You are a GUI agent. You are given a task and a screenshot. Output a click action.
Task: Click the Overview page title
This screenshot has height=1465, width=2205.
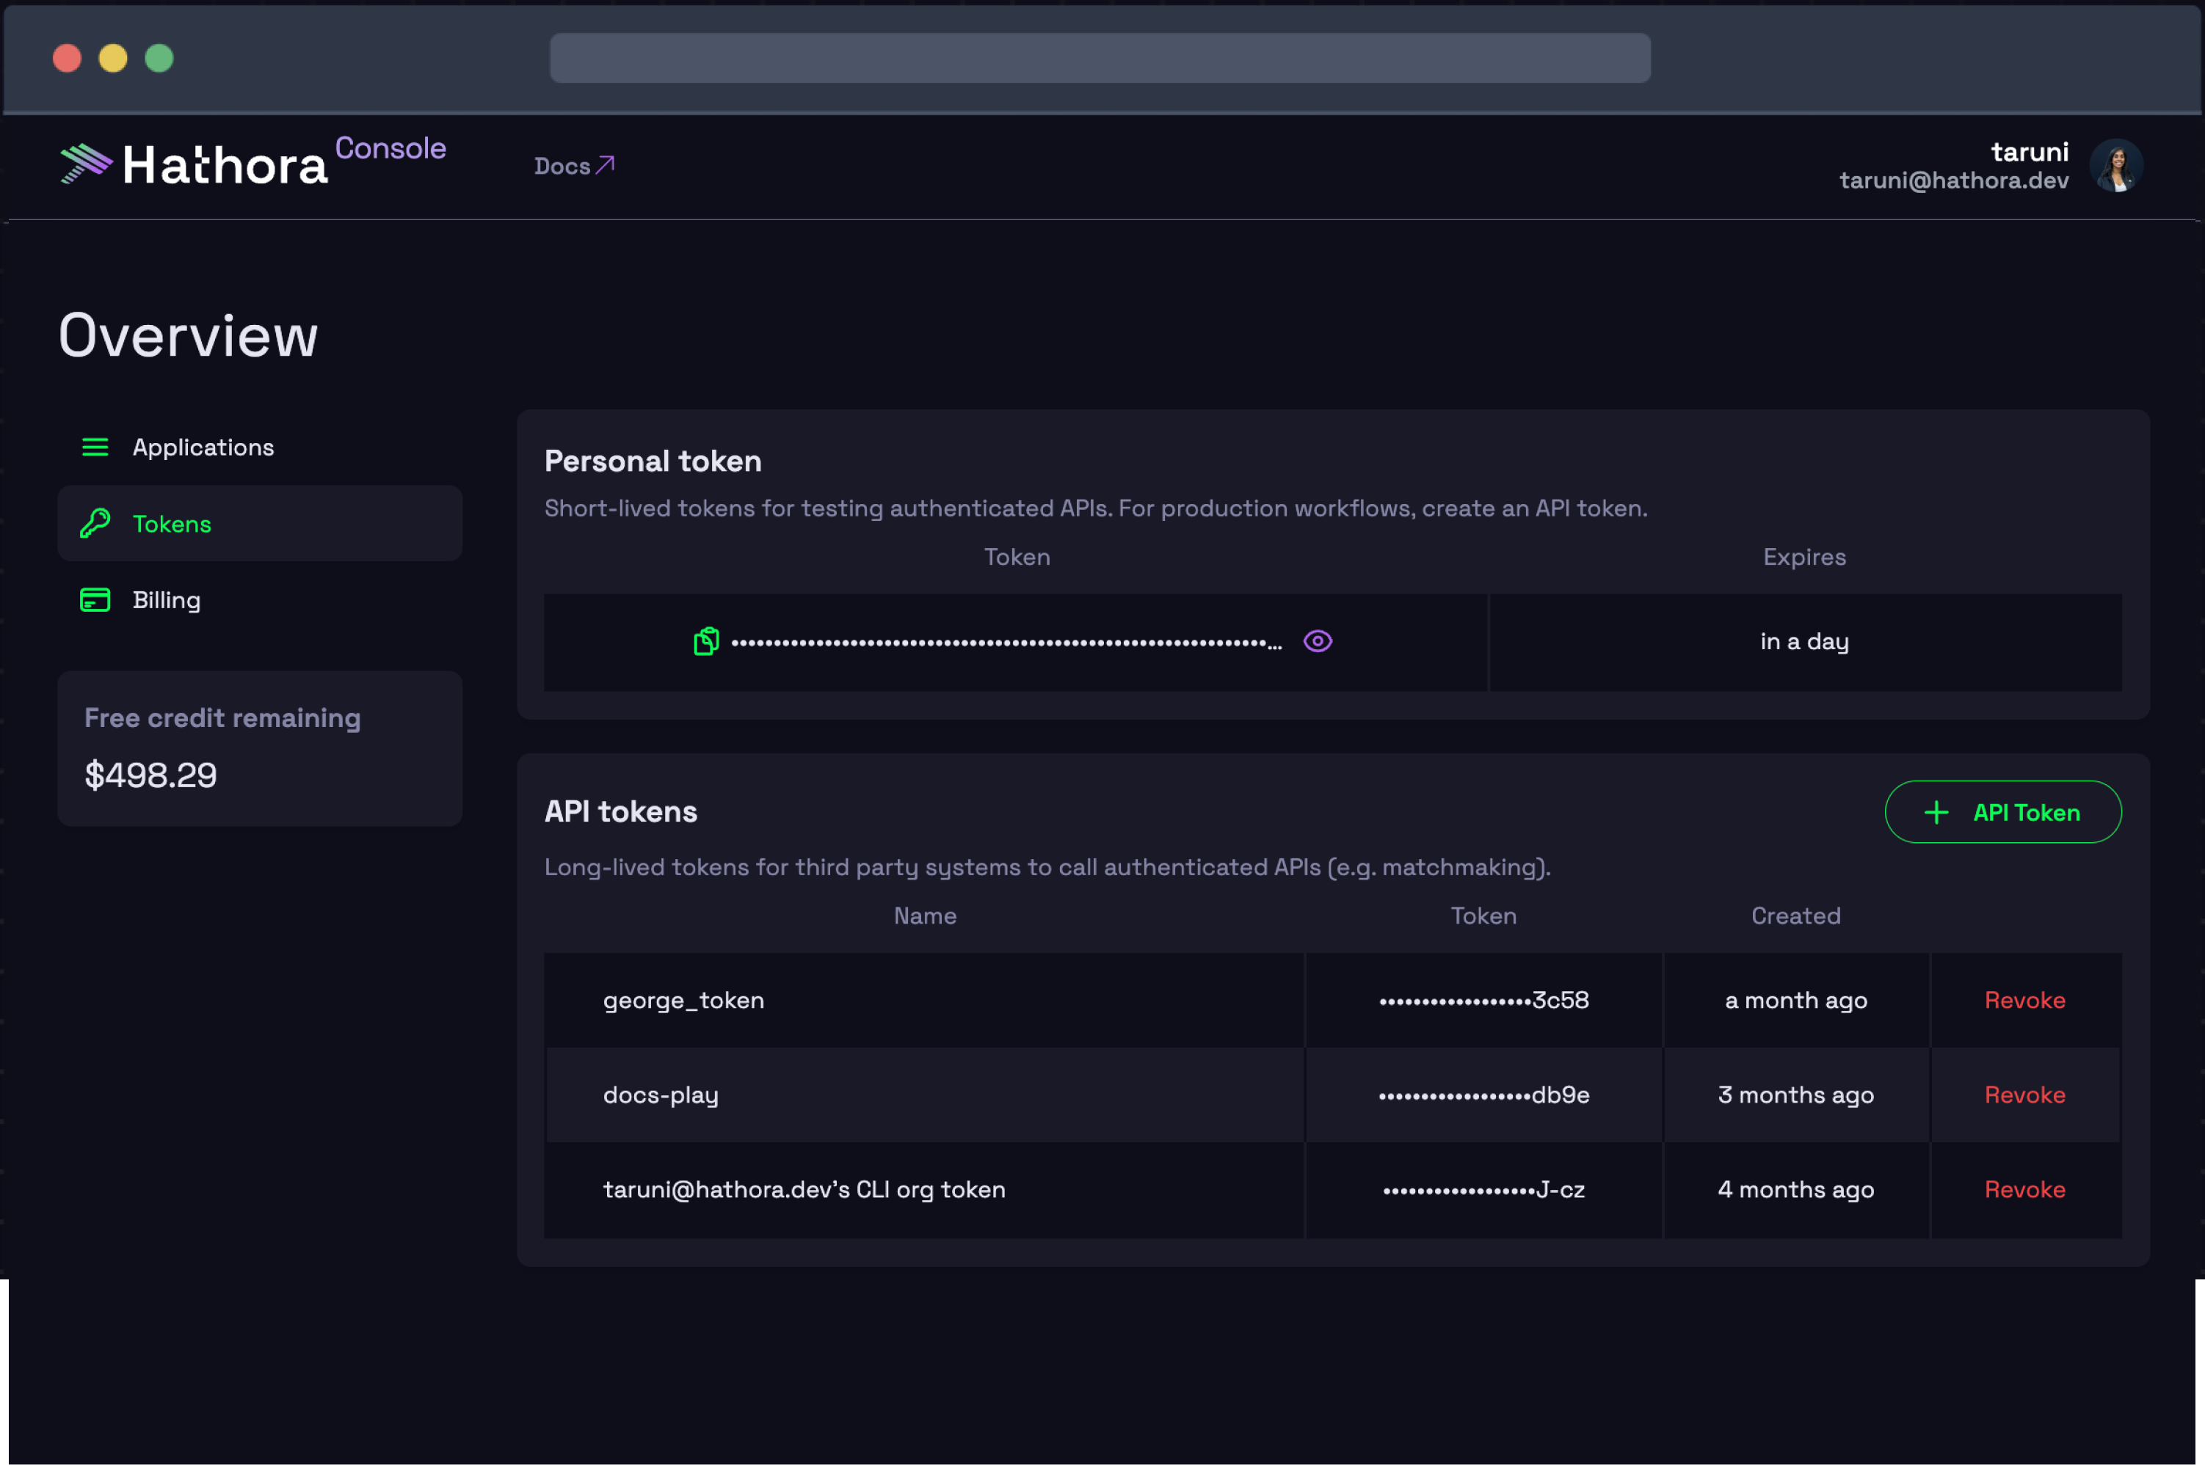tap(188, 335)
